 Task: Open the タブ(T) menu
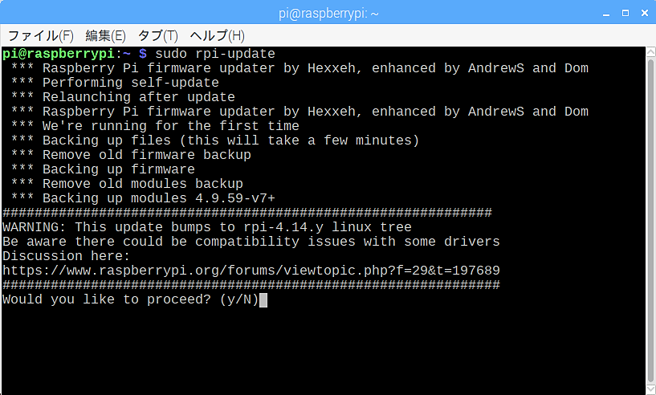click(x=157, y=36)
